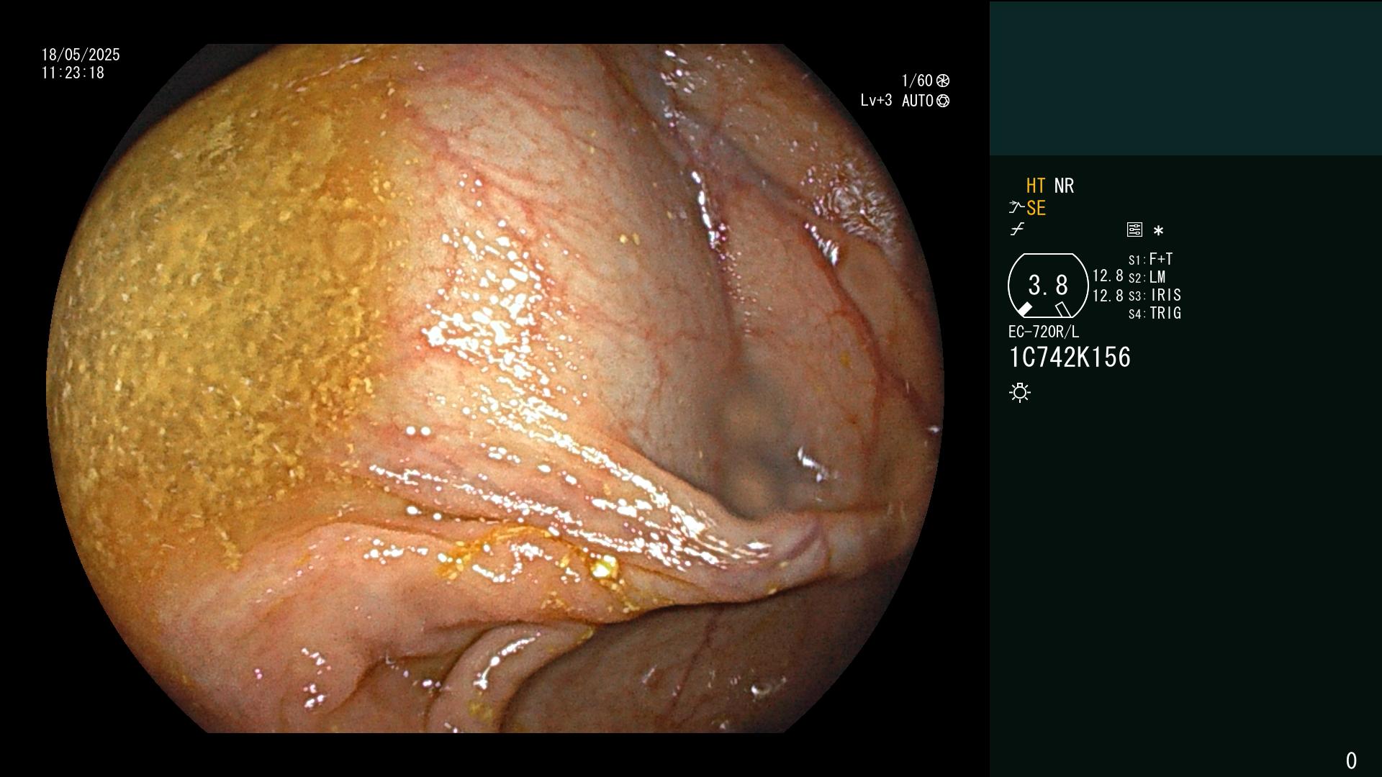Click the scope diameter value 3.8

pyautogui.click(x=1048, y=285)
